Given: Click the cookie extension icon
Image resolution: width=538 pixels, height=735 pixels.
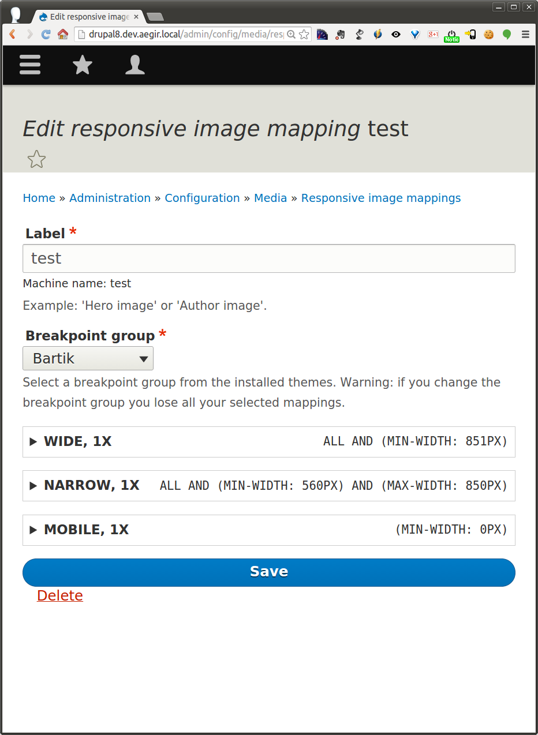Looking at the screenshot, I should pyautogui.click(x=489, y=35).
